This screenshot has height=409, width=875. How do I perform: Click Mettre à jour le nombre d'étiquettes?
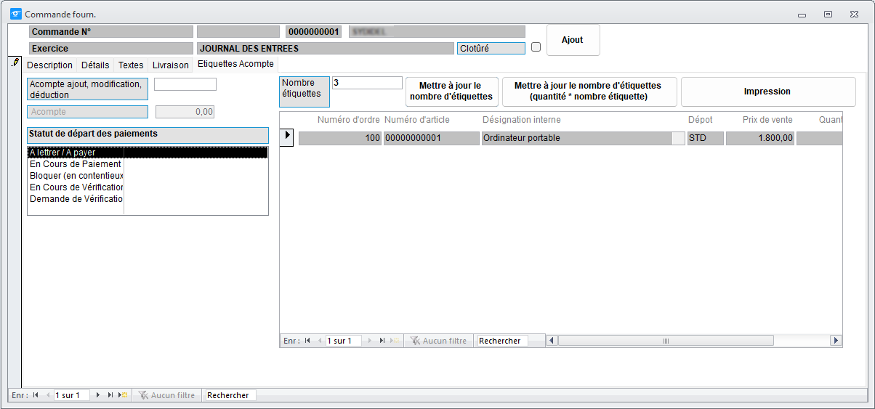point(451,92)
